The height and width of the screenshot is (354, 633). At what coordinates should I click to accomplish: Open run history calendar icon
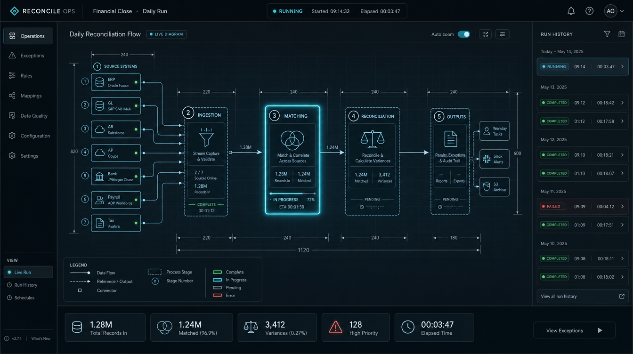tap(621, 34)
